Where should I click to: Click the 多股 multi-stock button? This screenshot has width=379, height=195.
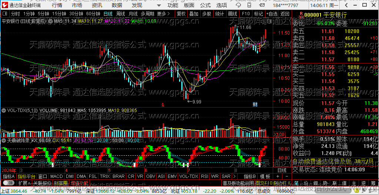(x=207, y=14)
